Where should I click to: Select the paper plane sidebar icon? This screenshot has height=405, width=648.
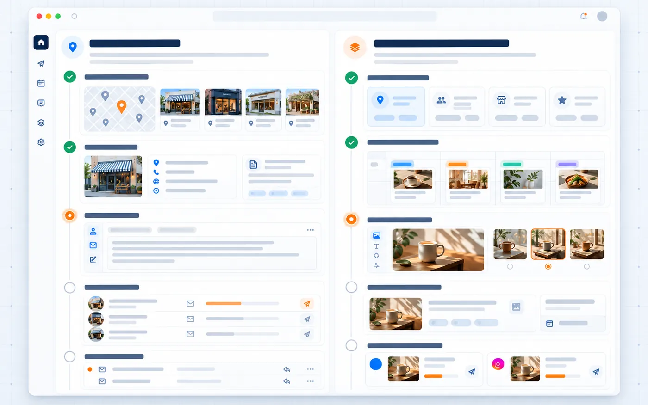coord(41,63)
